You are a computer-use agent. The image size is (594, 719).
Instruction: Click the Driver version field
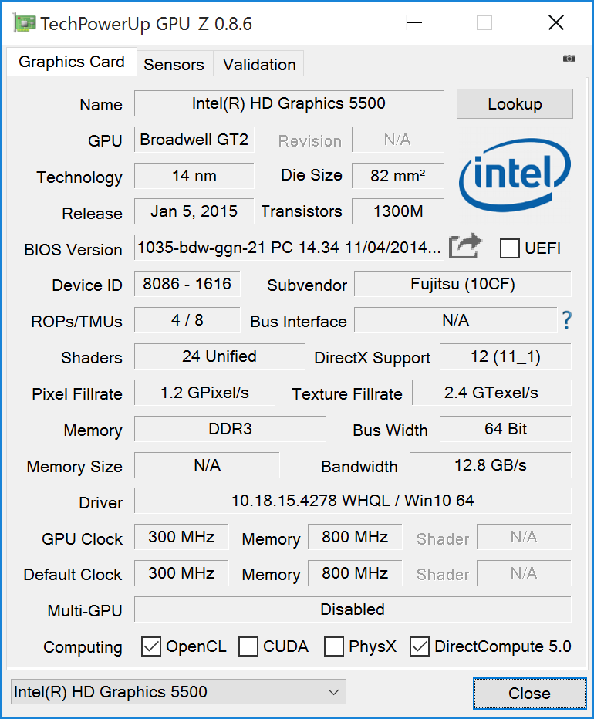click(x=353, y=500)
